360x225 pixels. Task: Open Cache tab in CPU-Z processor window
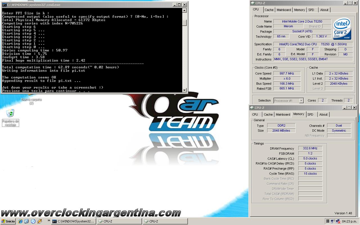point(269,10)
